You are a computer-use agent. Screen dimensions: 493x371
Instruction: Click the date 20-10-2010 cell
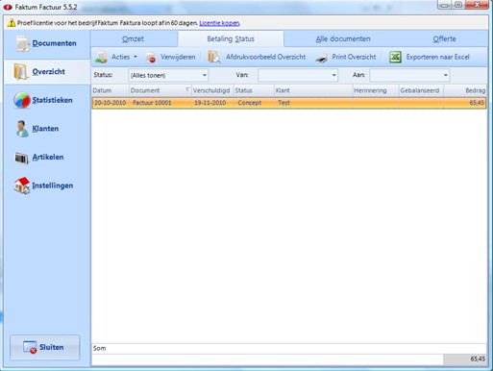110,103
